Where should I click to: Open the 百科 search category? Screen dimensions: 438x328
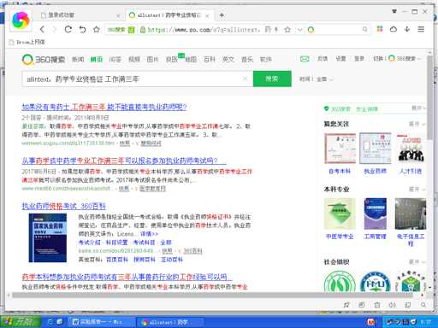click(x=210, y=60)
